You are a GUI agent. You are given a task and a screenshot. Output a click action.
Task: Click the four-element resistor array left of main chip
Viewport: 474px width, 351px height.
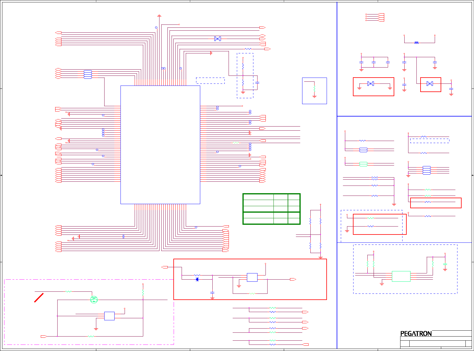(x=88, y=74)
